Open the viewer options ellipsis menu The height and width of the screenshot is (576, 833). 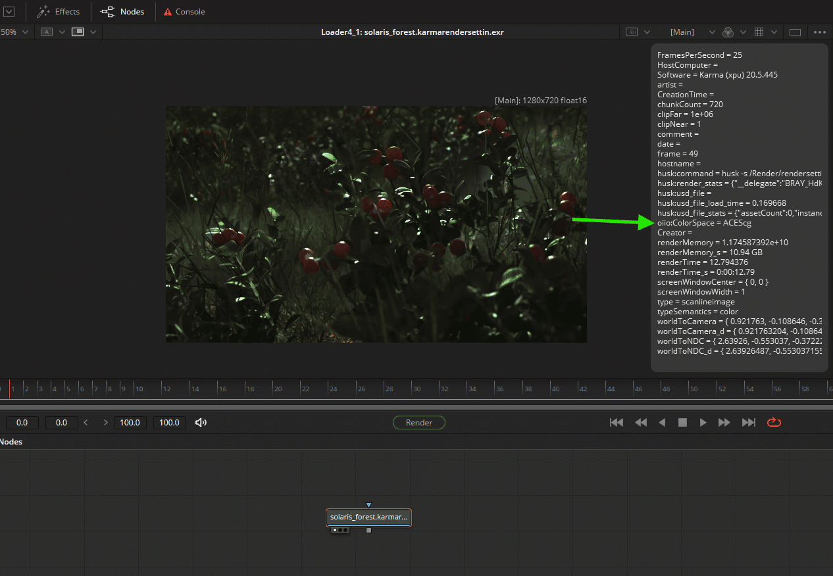819,32
